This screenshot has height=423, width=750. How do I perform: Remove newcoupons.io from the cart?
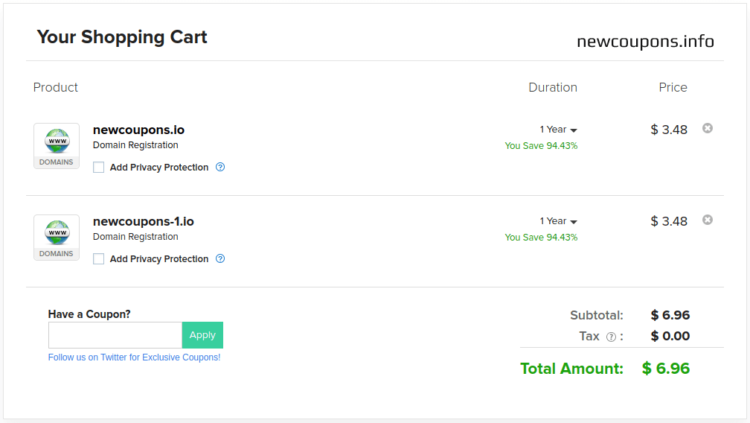click(708, 128)
